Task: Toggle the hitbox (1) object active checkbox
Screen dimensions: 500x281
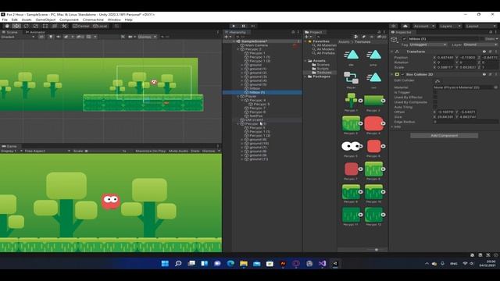Action: click(x=405, y=39)
